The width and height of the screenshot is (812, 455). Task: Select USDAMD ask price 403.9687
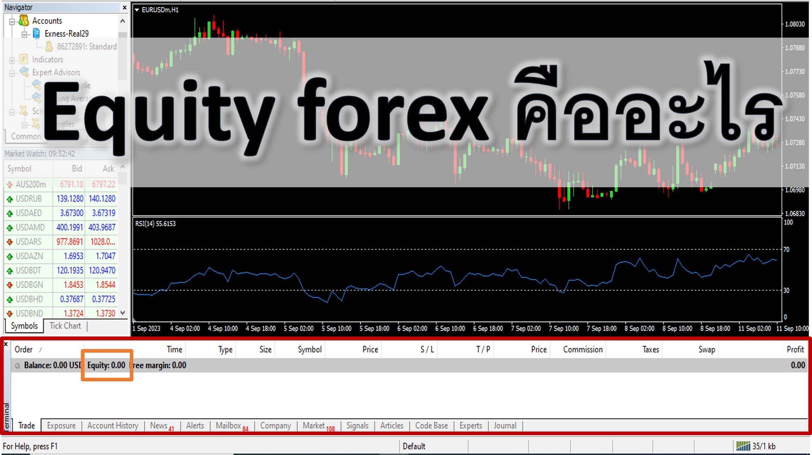(102, 227)
